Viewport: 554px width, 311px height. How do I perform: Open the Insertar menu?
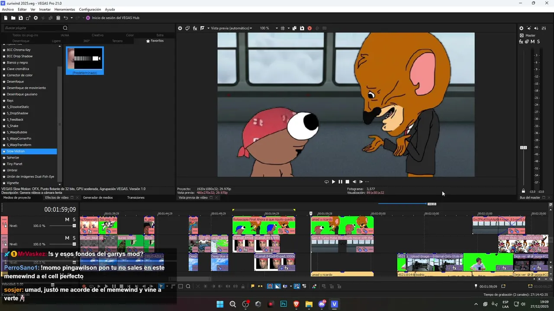45,10
